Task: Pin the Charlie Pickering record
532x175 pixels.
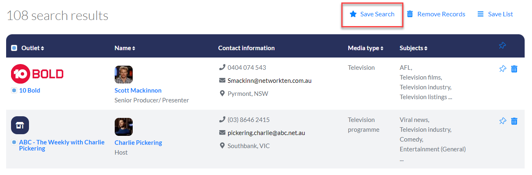Action: 503,121
